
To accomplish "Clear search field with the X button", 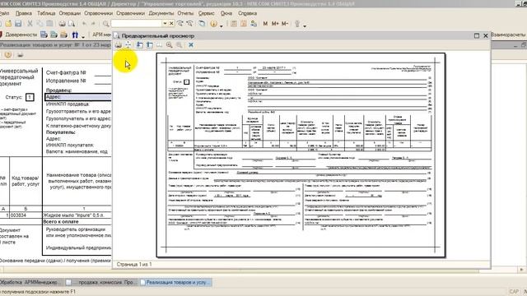I will click(171, 24).
